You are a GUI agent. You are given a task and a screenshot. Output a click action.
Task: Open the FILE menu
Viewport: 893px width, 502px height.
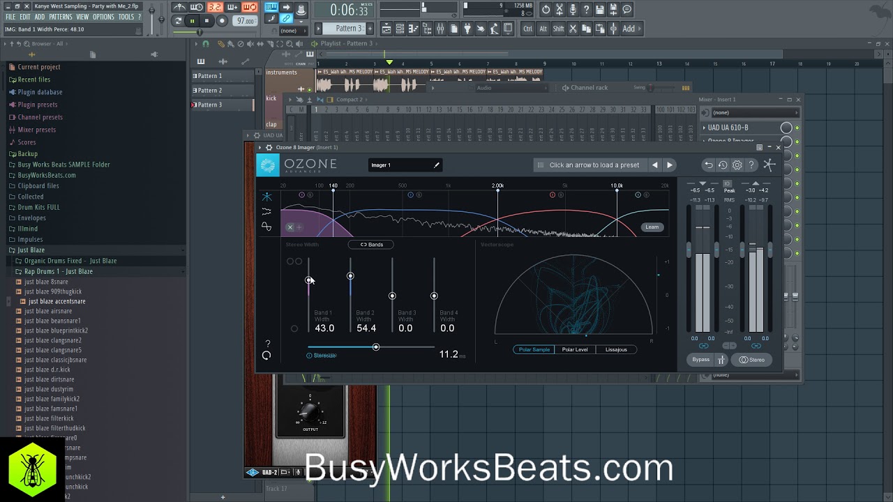tap(10, 17)
